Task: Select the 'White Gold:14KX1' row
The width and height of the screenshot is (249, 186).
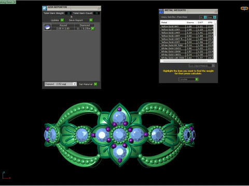Action: click(187, 55)
